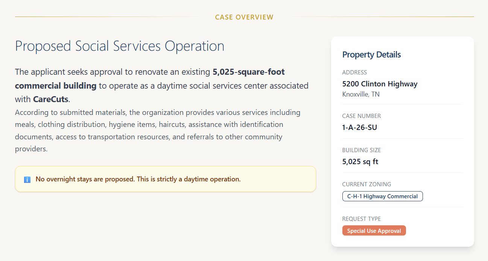
Task: Select the no overnight stays notice text
Action: point(138,179)
